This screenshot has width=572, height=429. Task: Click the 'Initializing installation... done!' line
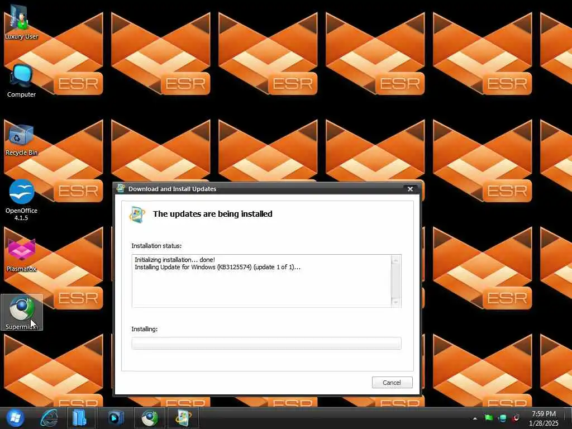(175, 260)
